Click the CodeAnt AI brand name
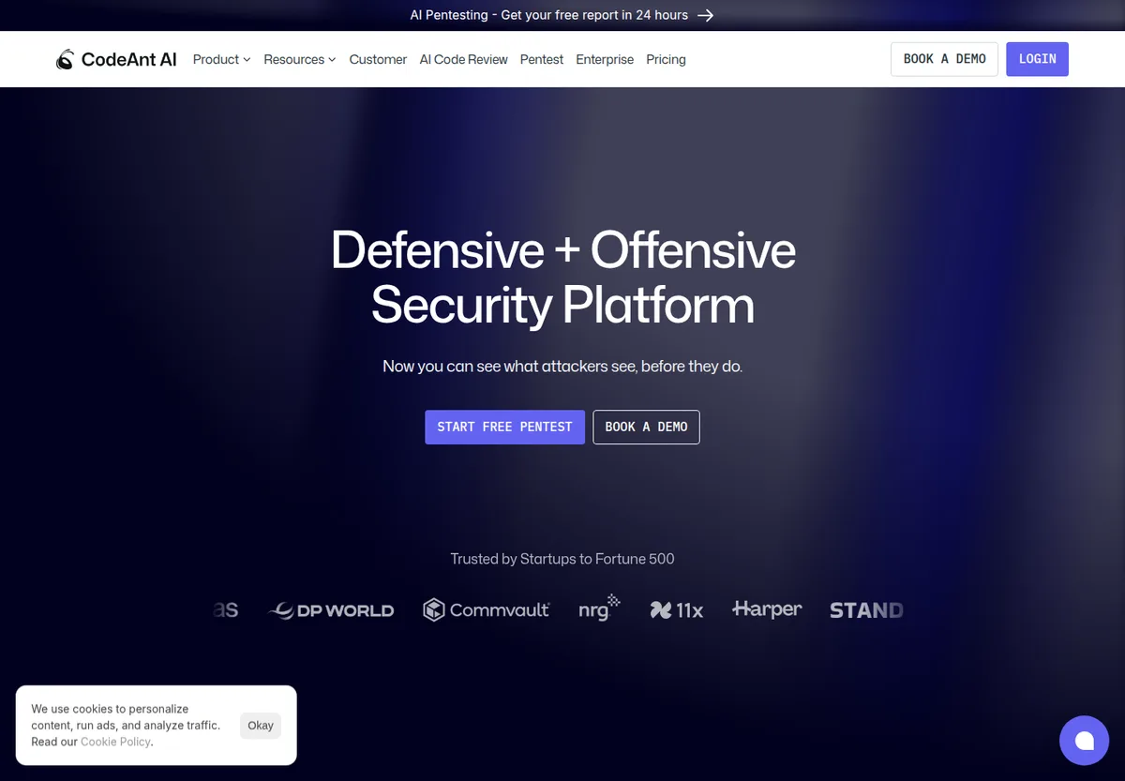This screenshot has height=781, width=1125. point(128,59)
